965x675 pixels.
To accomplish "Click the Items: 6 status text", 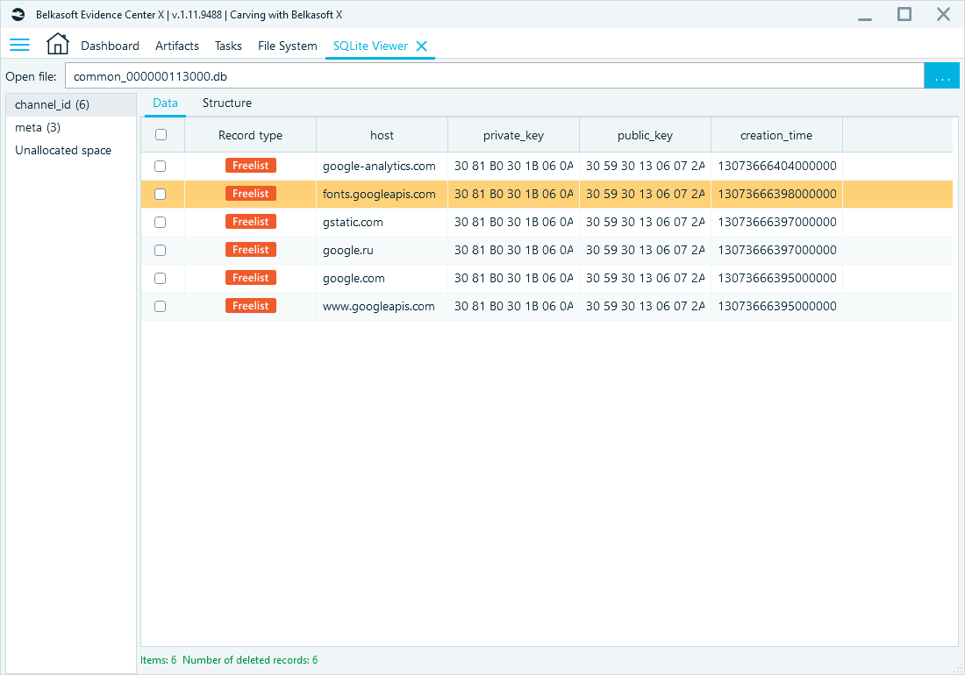I will (x=158, y=659).
